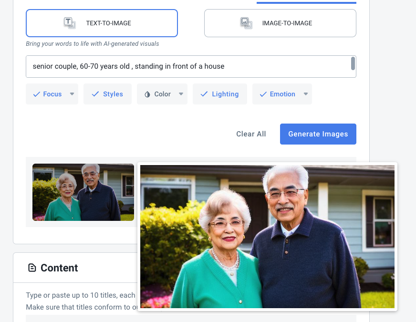Open the Emotion dropdown arrow
This screenshot has height=322, width=416.
306,94
